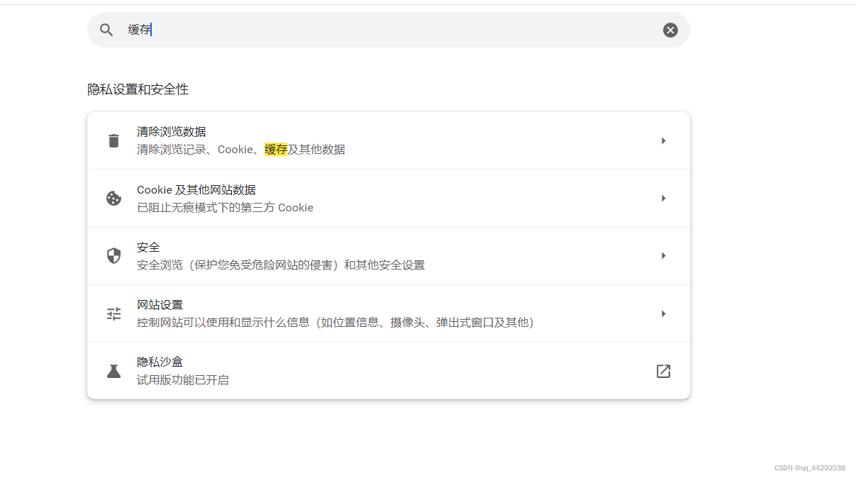Click the trash can icon for 清除浏览数据
This screenshot has height=478, width=856.
coord(113,140)
